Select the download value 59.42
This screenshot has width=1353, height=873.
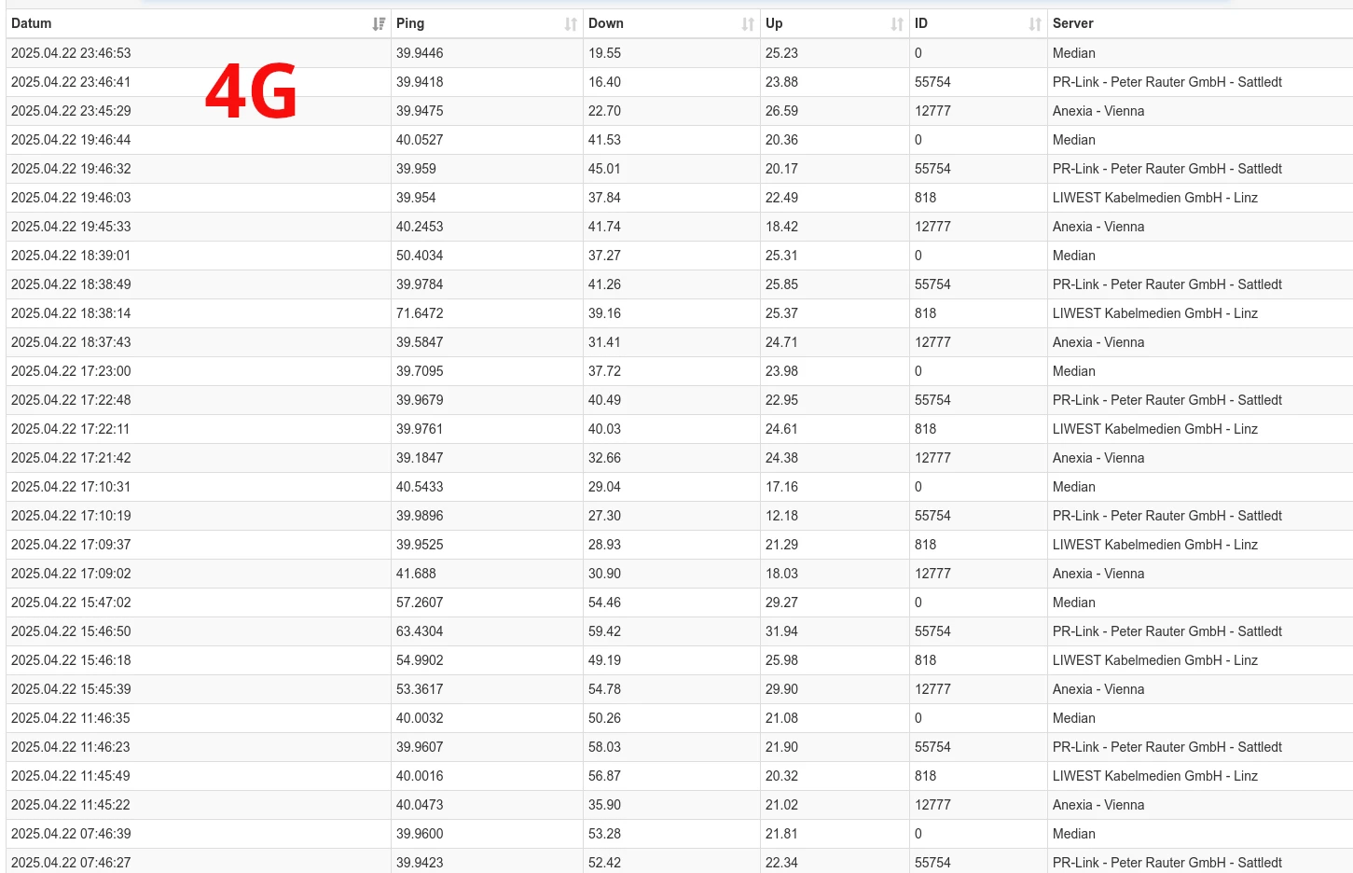604,631
